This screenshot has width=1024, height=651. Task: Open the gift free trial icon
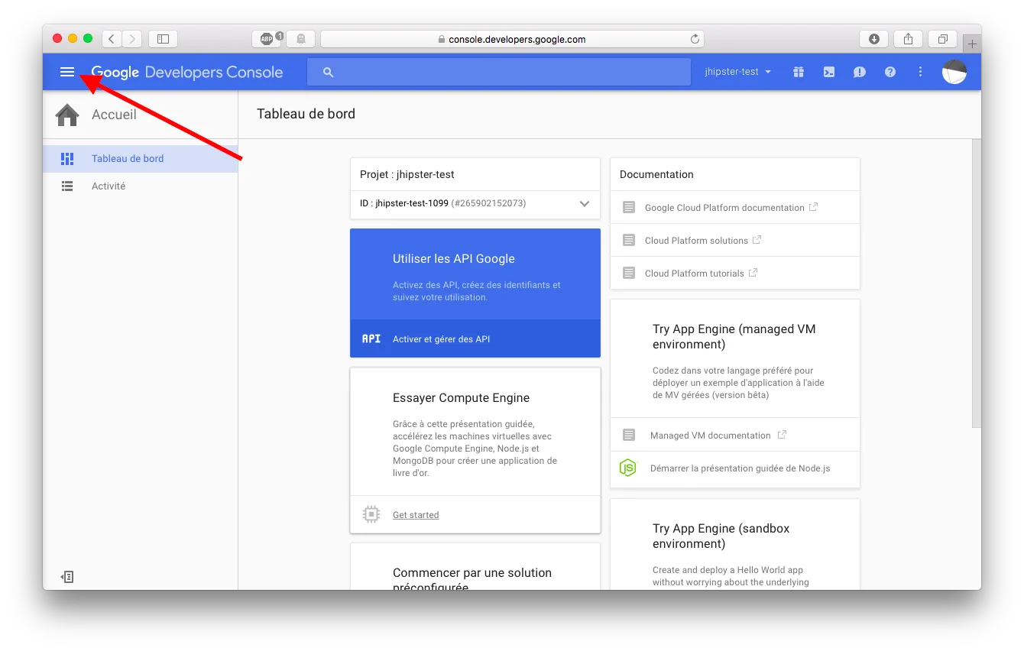point(799,72)
